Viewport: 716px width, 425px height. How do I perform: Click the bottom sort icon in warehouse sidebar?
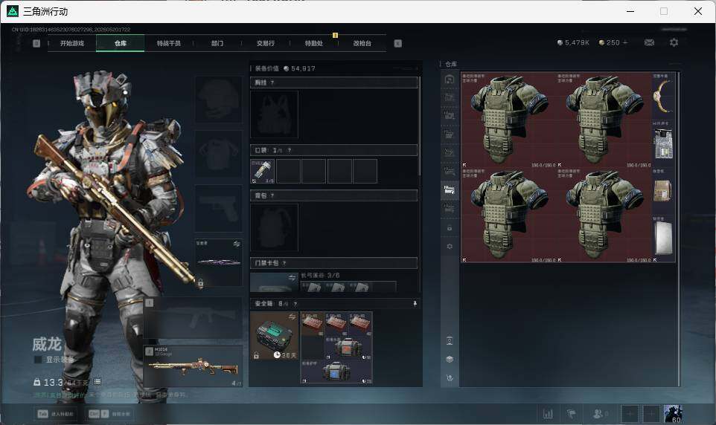point(450,377)
